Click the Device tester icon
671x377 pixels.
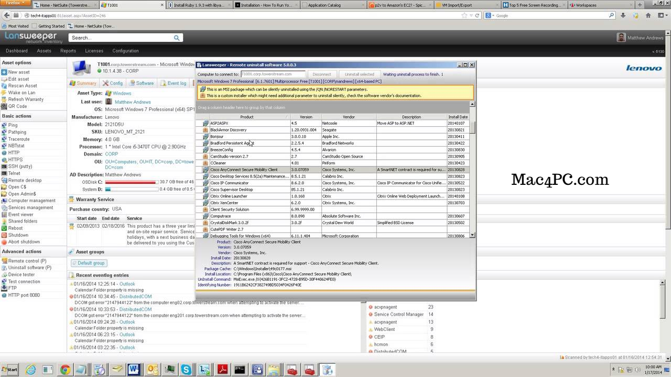pos(4,275)
